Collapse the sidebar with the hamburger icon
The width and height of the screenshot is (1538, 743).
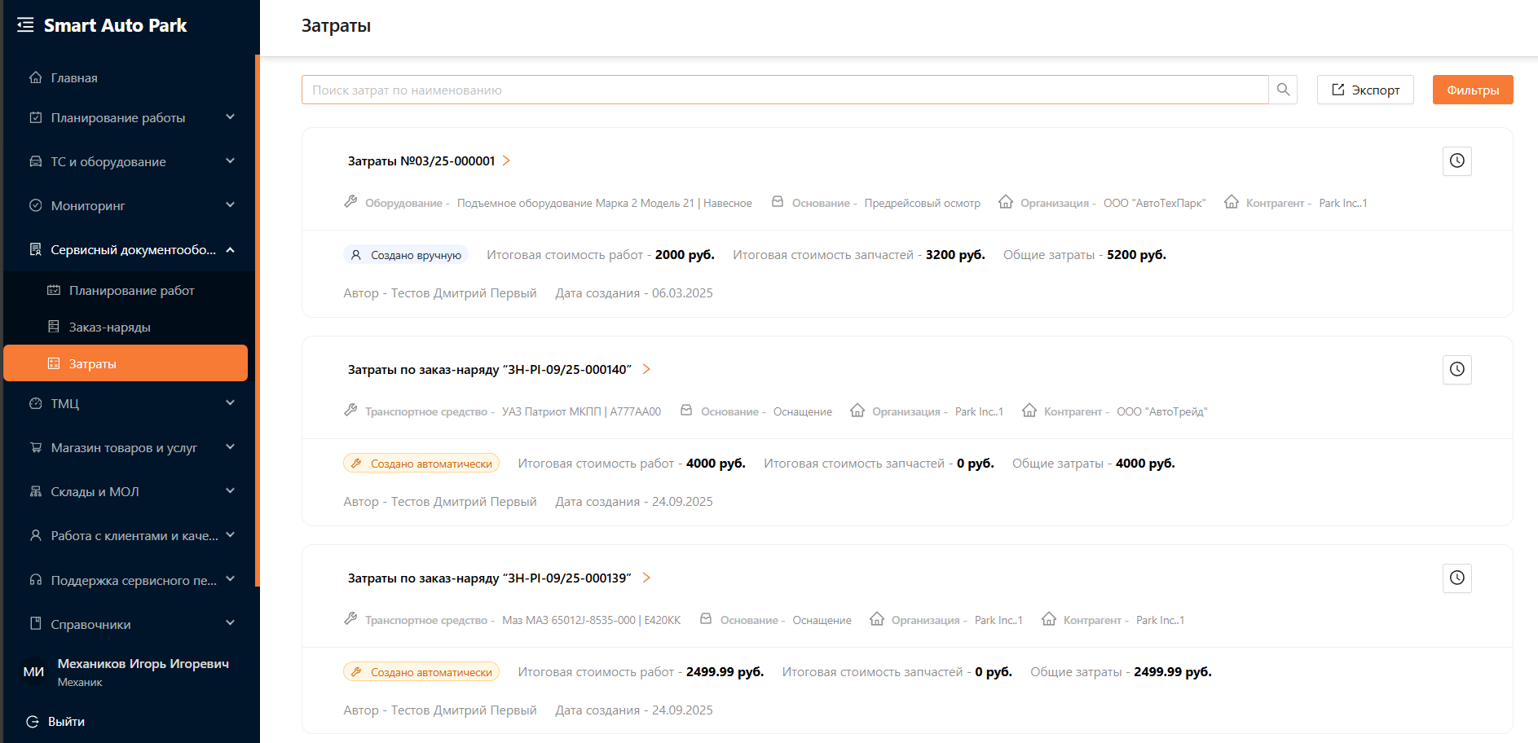click(x=25, y=25)
